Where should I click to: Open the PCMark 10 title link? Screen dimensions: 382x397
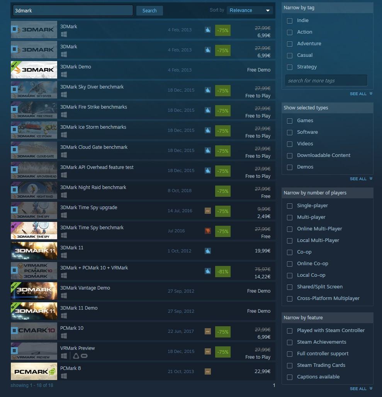click(72, 328)
